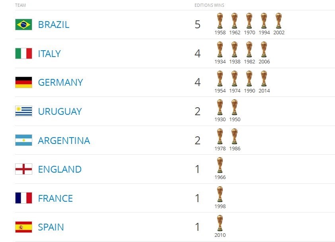
Task: Click the TEAM column header
Action: coord(20,5)
